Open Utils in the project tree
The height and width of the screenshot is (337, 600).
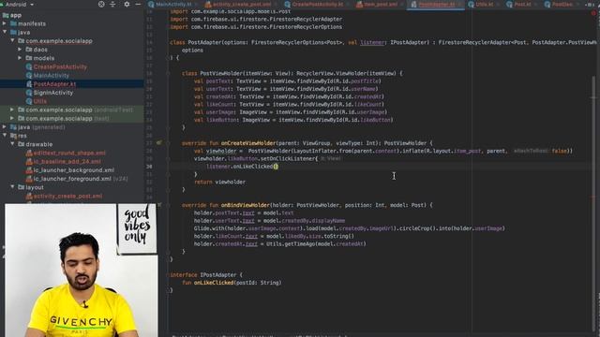pos(40,101)
